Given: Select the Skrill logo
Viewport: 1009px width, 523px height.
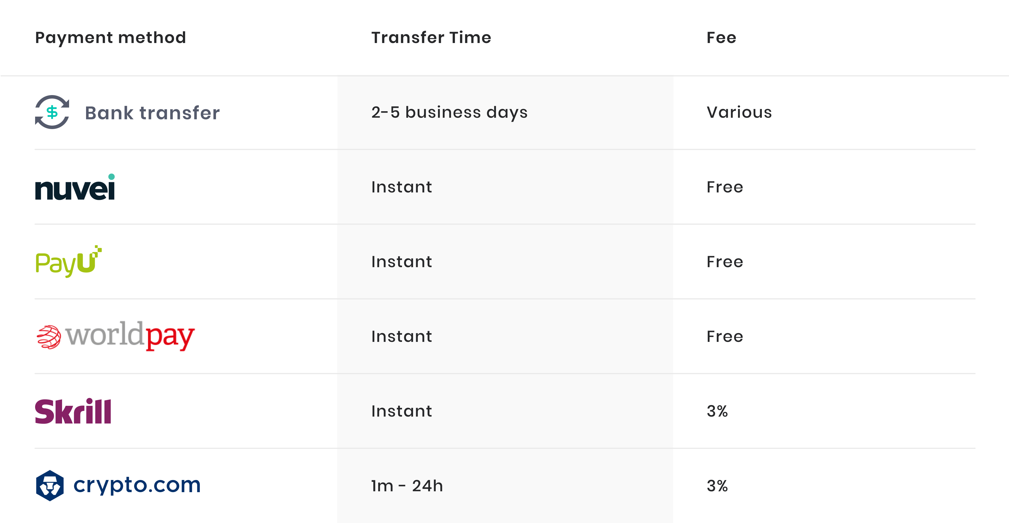Looking at the screenshot, I should pos(73,411).
